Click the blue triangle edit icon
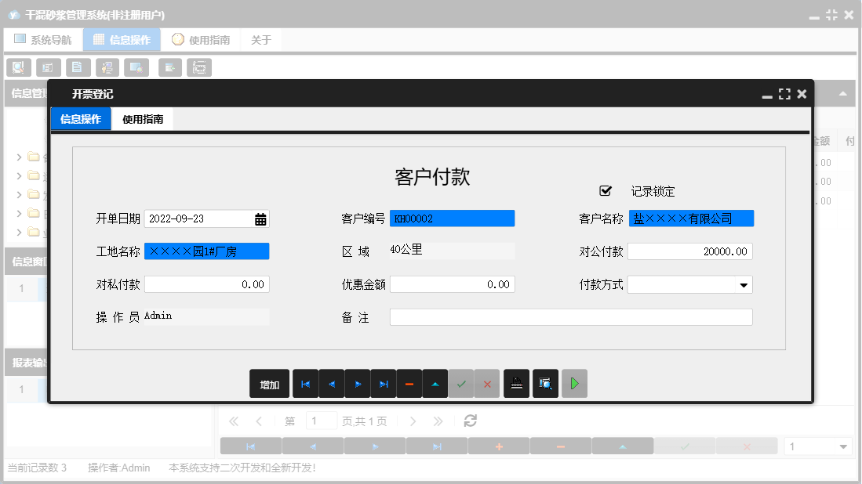 (435, 384)
